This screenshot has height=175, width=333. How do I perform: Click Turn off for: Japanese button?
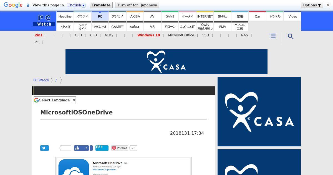tap(137, 5)
